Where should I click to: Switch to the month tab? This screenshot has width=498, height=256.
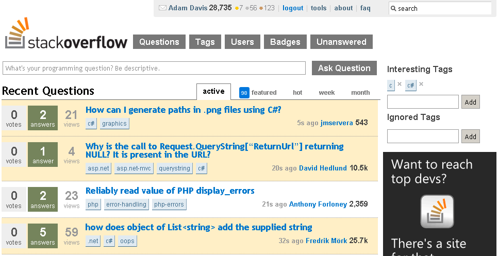coord(360,93)
